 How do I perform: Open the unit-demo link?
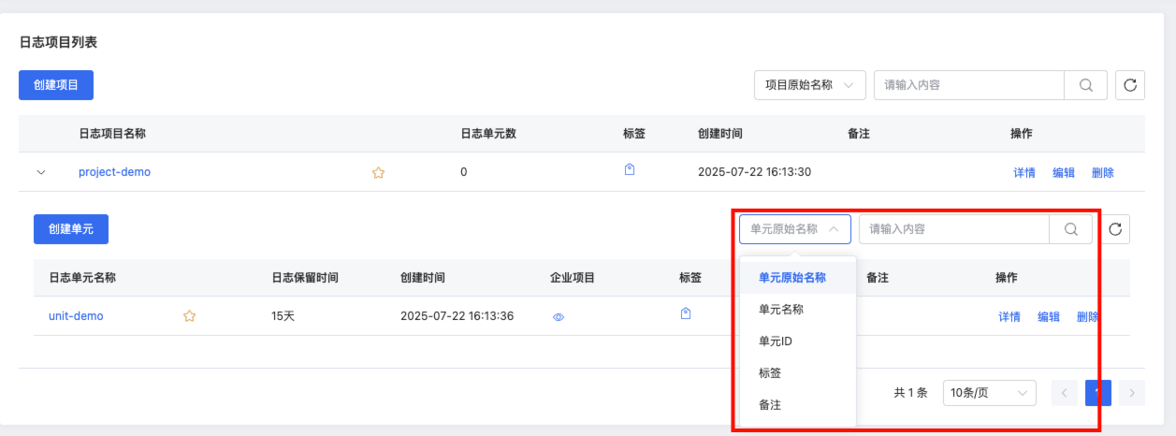pos(76,316)
